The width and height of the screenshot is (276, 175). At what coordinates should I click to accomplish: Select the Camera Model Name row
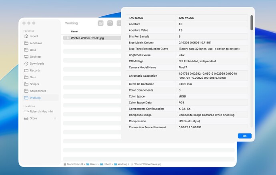(187, 68)
